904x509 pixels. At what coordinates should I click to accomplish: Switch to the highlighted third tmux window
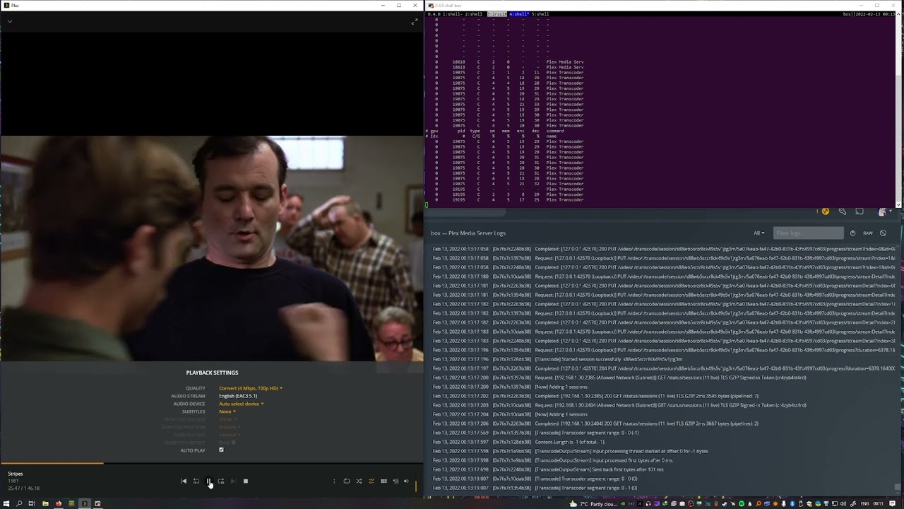[x=496, y=14]
